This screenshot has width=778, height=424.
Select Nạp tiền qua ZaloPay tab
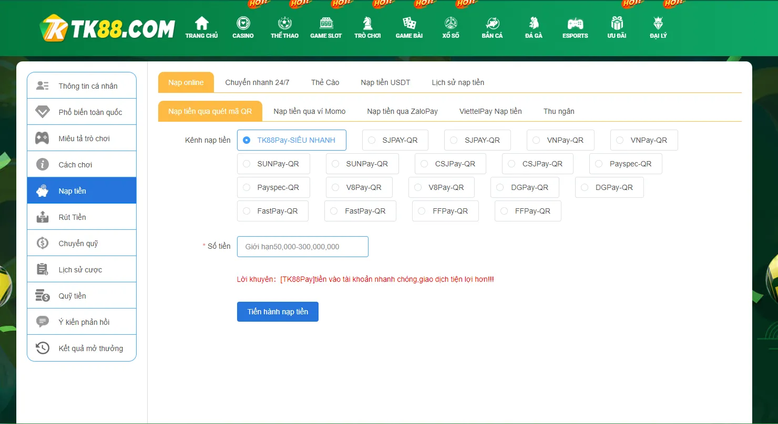(x=402, y=111)
